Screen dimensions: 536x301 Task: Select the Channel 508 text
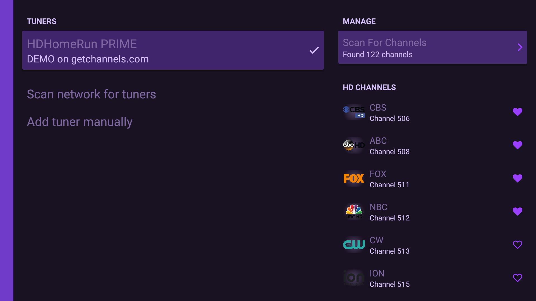389,152
